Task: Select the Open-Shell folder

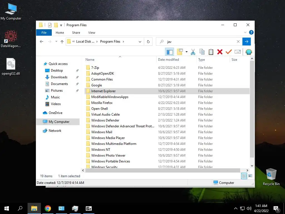Action: coord(99,109)
